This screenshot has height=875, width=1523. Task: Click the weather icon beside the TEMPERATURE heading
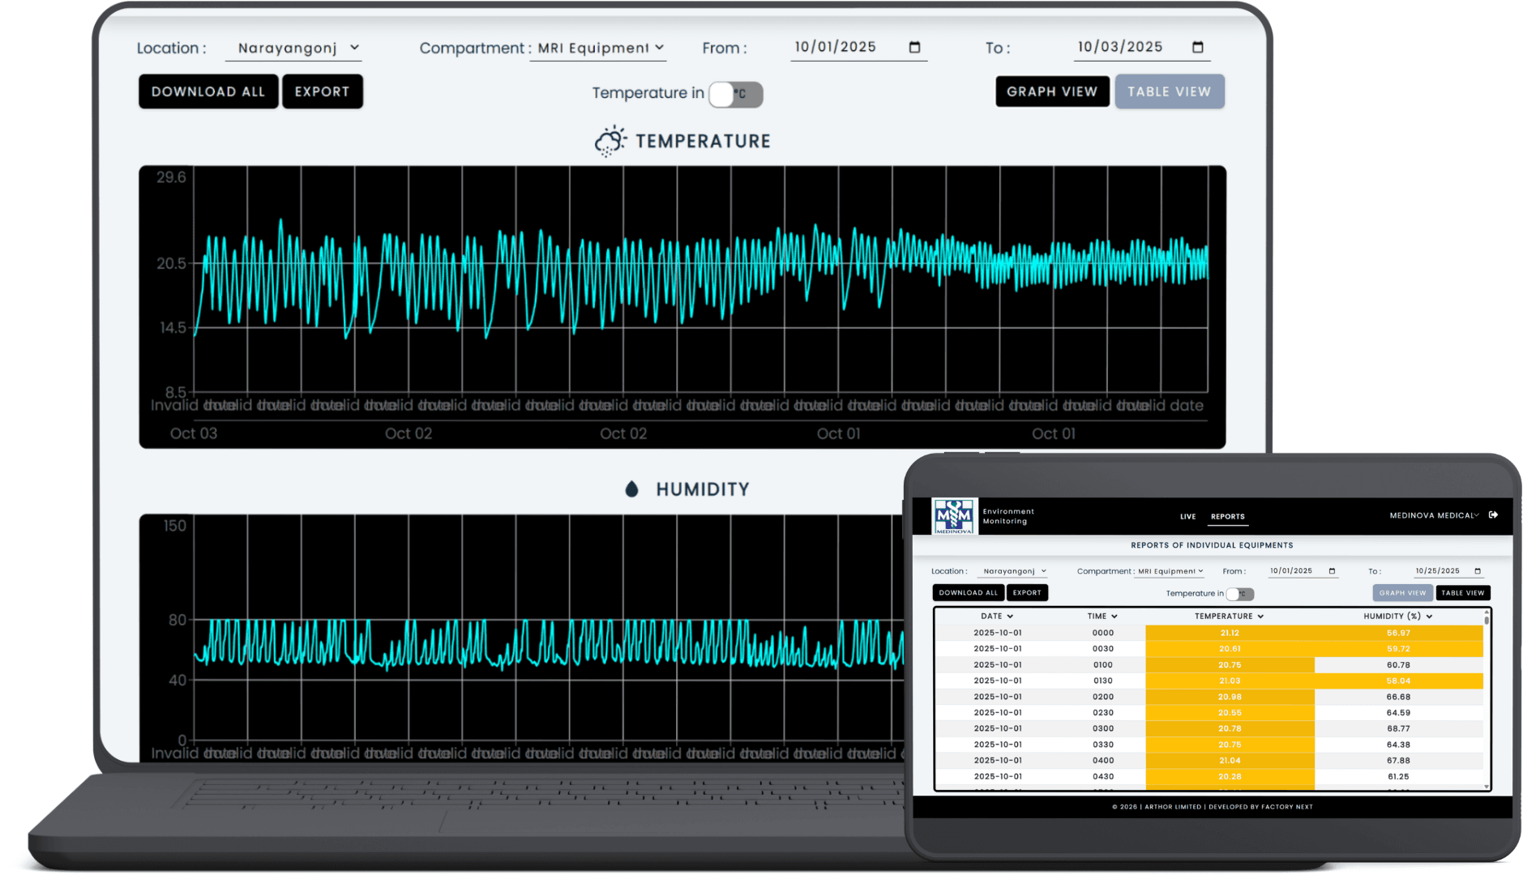pos(610,141)
